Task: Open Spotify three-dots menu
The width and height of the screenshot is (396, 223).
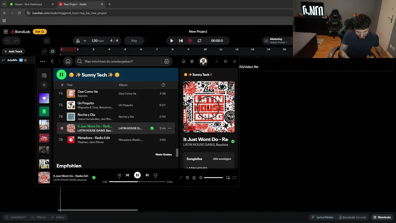Action: pyautogui.click(x=42, y=61)
